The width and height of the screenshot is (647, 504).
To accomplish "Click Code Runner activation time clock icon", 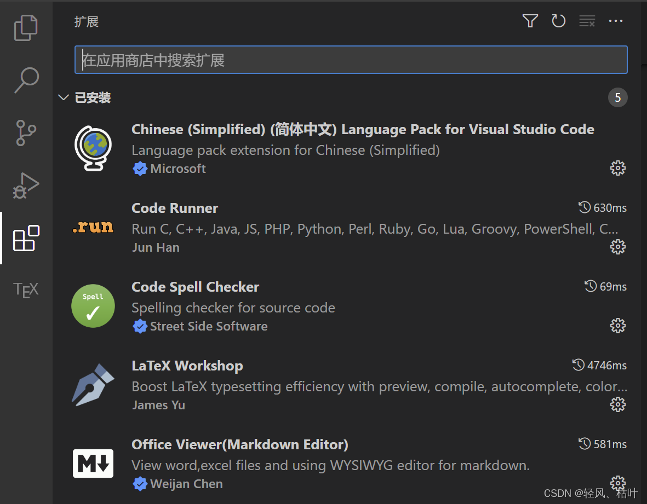I will [x=585, y=207].
